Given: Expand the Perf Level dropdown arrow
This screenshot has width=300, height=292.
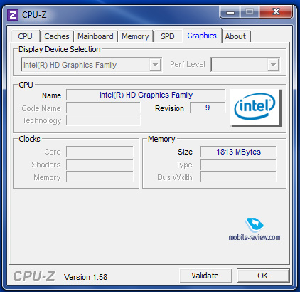Looking at the screenshot, I should 273,65.
